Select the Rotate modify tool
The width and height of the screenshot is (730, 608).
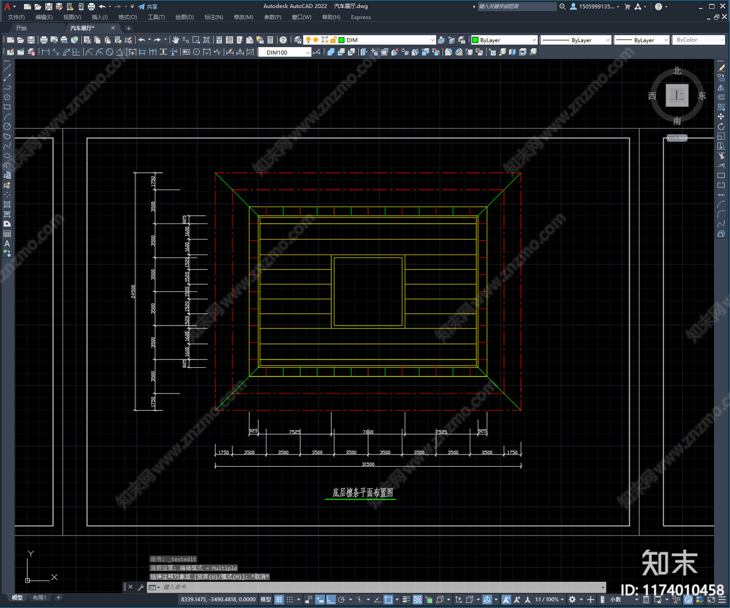click(721, 126)
